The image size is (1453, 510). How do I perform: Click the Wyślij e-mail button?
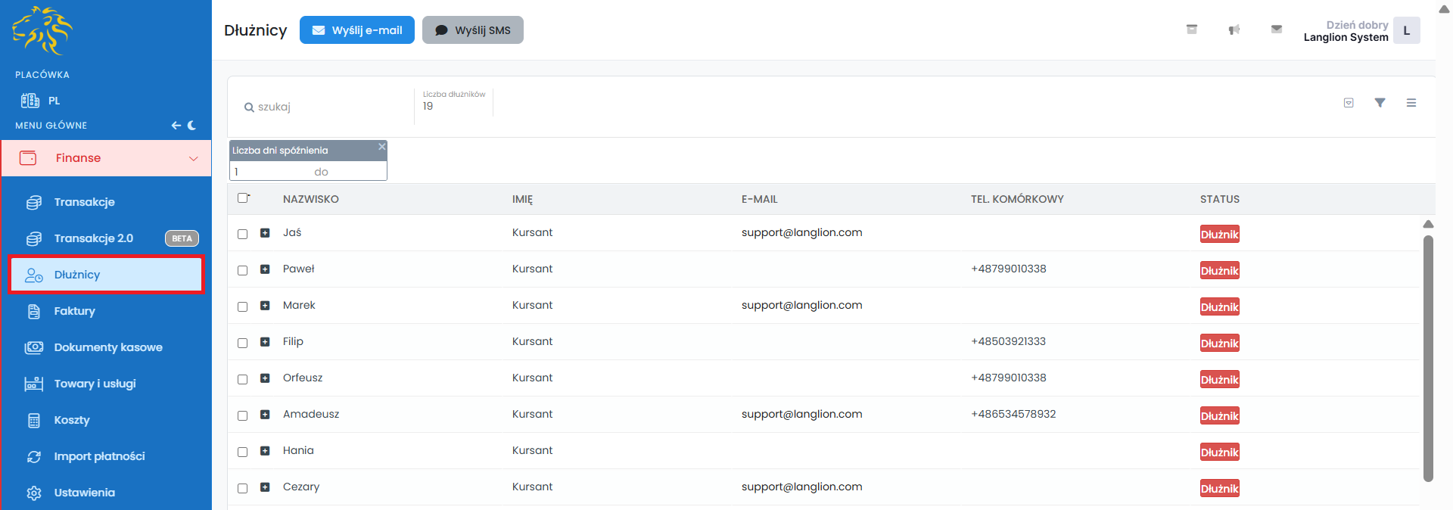point(357,30)
